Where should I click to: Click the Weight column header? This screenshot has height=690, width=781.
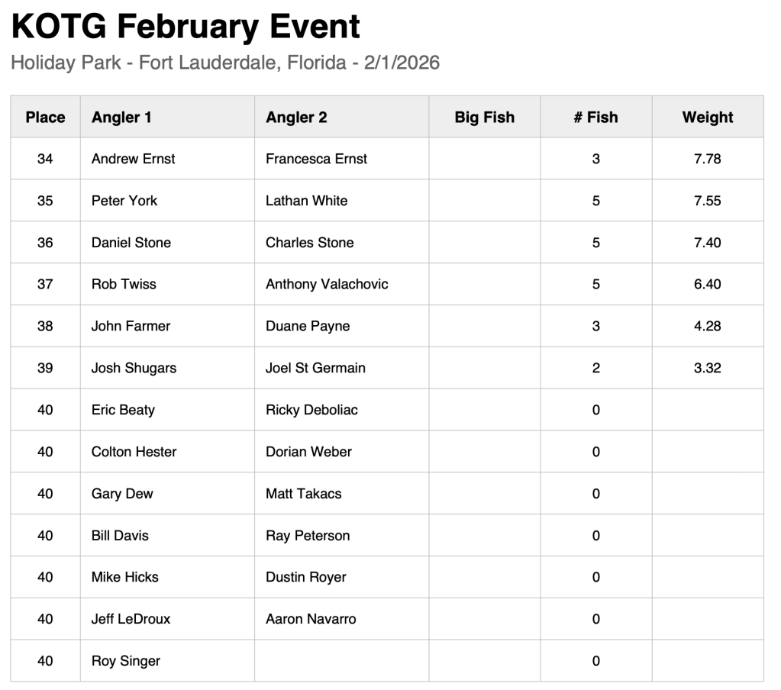[x=707, y=117]
